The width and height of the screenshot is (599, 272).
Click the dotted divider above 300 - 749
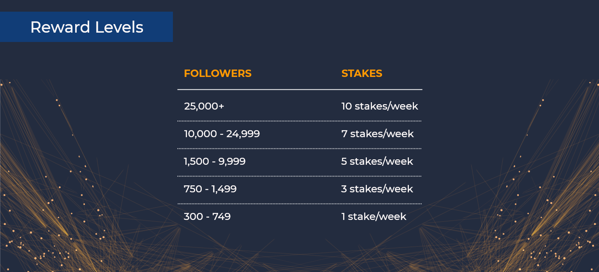(299, 204)
